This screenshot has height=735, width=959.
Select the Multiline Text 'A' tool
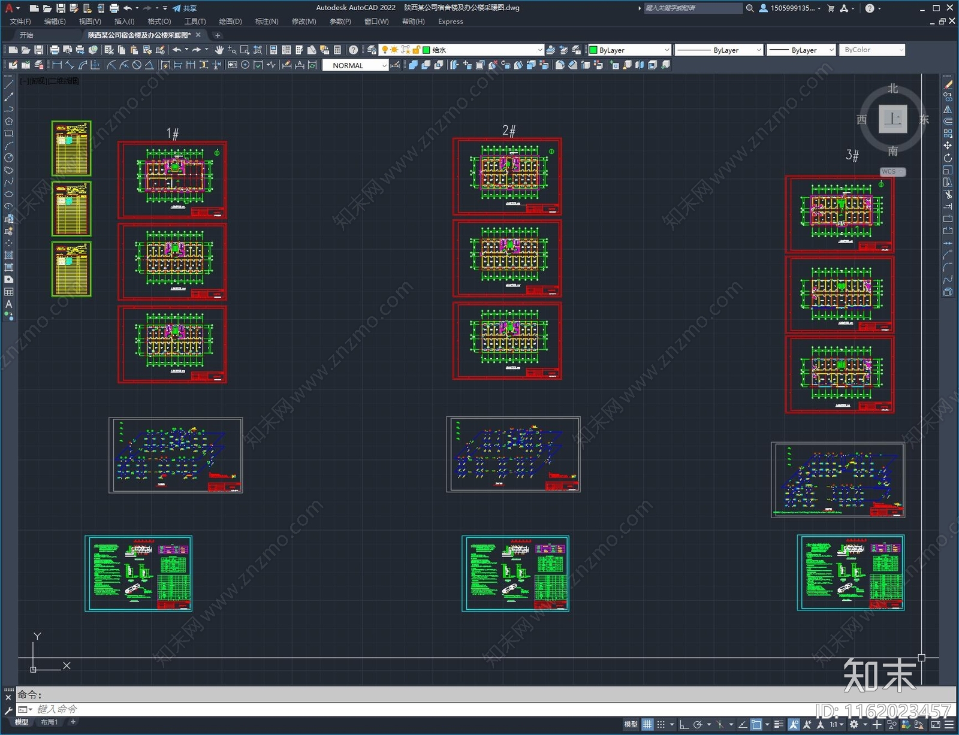tap(9, 304)
